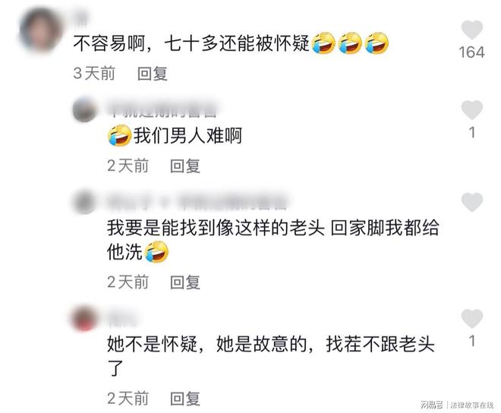This screenshot has width=501, height=413.
Task: Like the '她是故意的' reply
Action: coord(472,318)
